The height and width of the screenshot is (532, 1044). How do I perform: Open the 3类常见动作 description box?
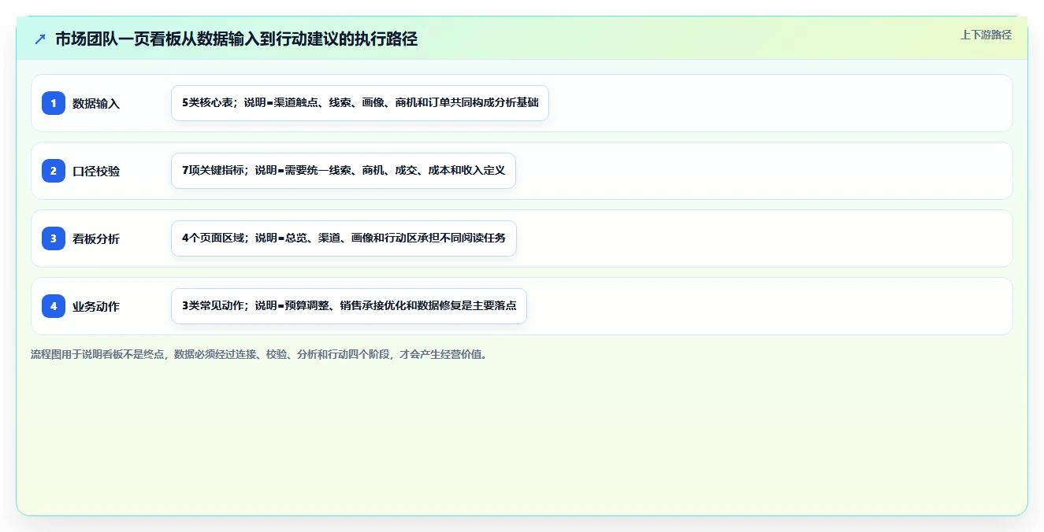tap(349, 306)
